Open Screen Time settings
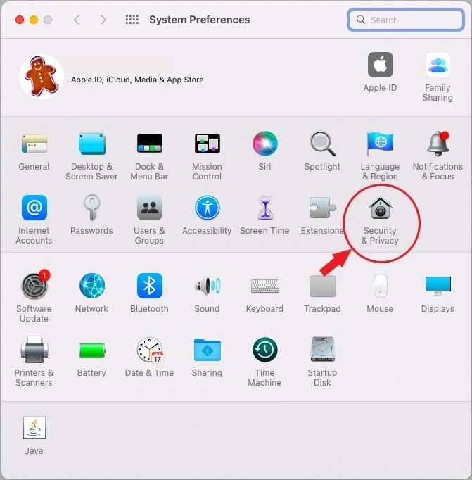The height and width of the screenshot is (480, 472). [x=265, y=208]
